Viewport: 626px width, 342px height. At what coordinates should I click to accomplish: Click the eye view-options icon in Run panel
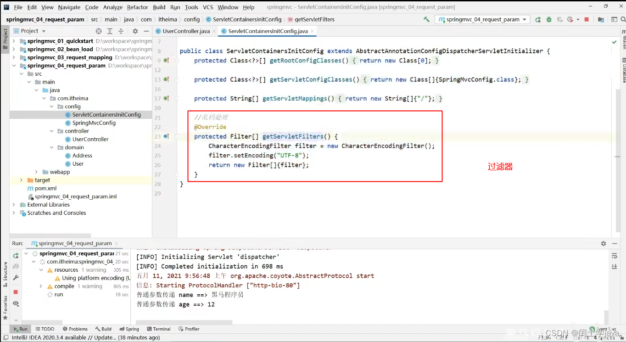[x=16, y=303]
